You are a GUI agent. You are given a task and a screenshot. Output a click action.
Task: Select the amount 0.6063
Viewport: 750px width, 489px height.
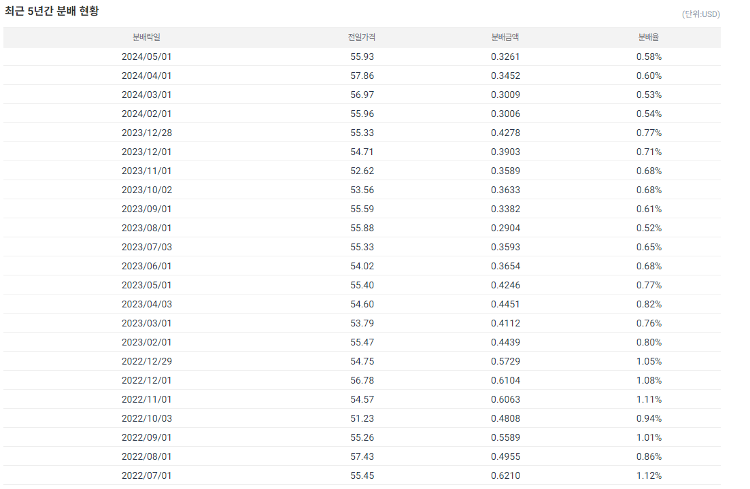coord(505,399)
